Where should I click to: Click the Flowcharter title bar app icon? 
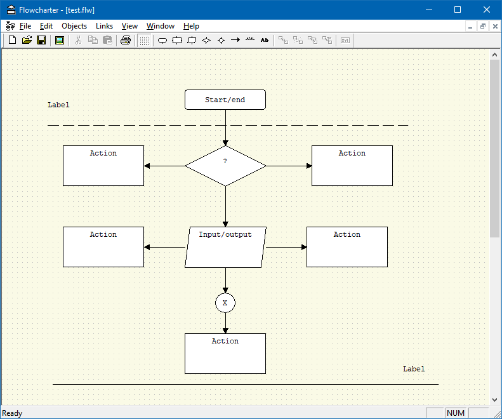[11, 10]
